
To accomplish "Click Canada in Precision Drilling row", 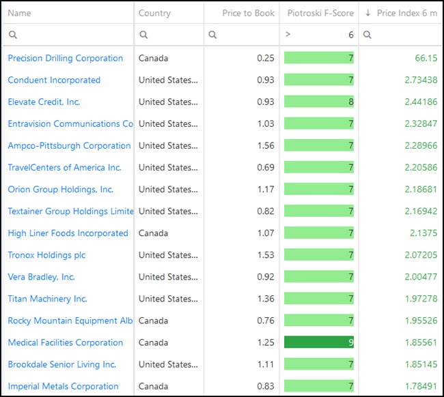I will point(153,58).
